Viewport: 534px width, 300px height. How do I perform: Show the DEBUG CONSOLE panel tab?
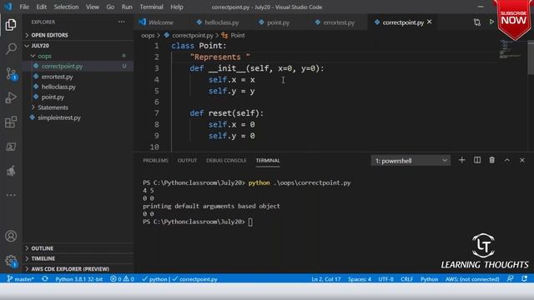click(226, 161)
